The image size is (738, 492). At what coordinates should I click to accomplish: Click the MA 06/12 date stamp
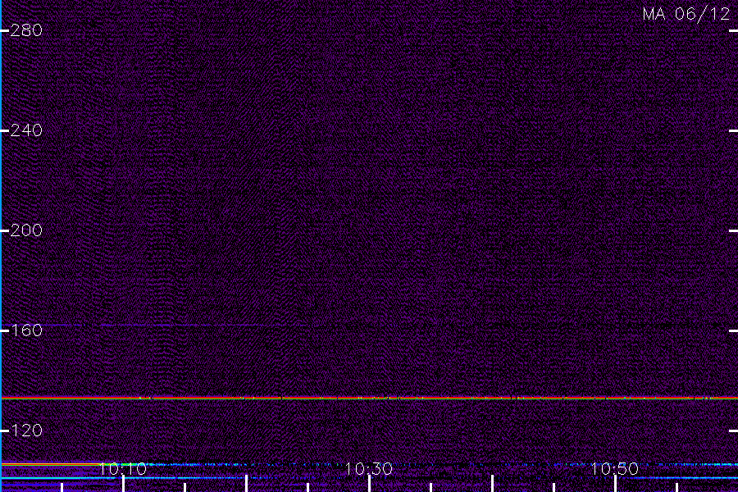[686, 14]
